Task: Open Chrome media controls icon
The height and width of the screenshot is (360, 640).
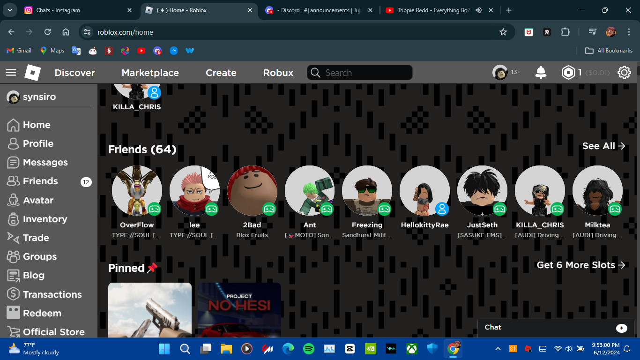Action: pyautogui.click(x=593, y=32)
